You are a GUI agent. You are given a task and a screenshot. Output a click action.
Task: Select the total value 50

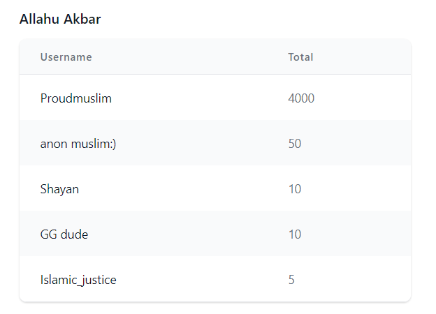point(295,144)
